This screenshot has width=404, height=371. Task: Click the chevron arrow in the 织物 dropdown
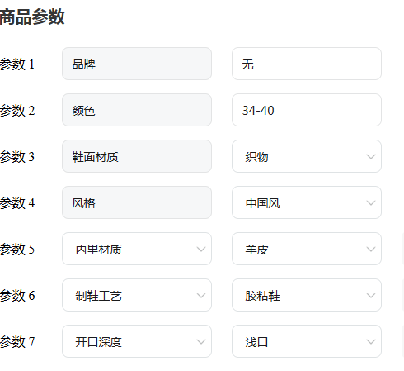click(371, 157)
